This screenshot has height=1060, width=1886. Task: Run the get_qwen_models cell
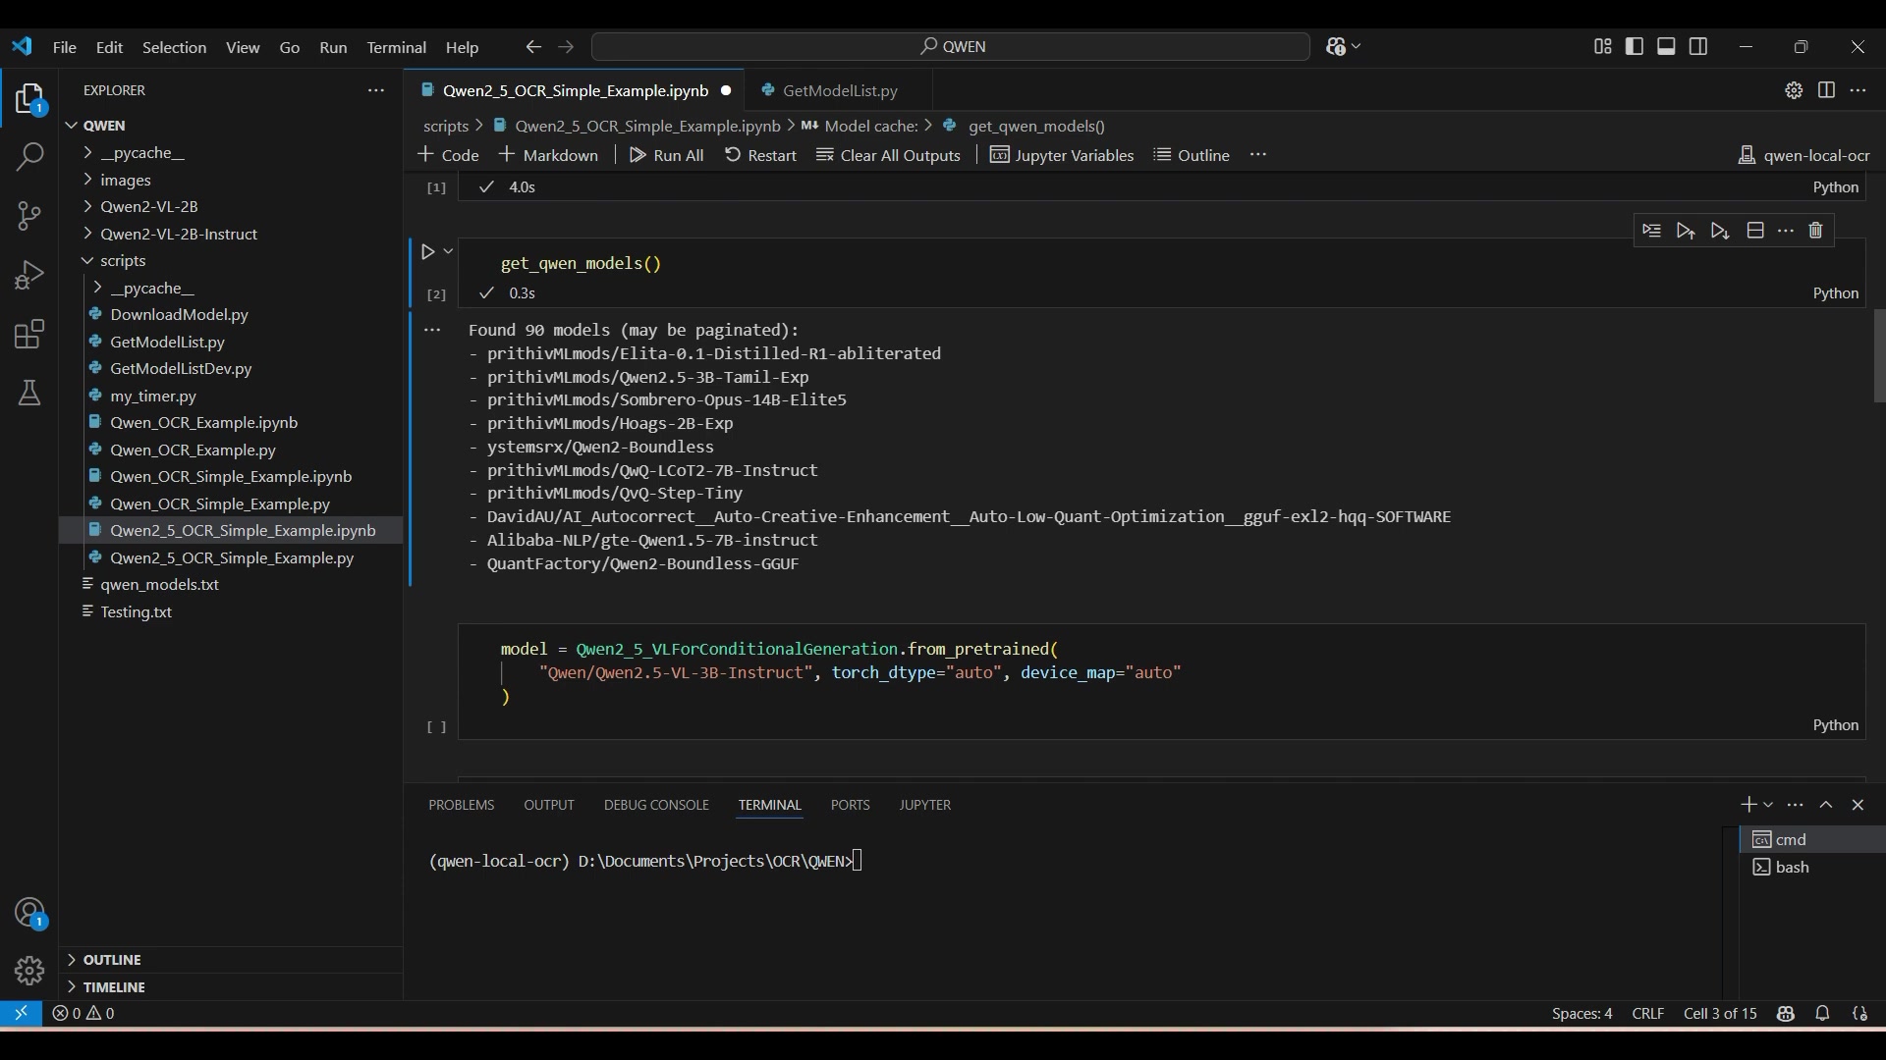[427, 252]
